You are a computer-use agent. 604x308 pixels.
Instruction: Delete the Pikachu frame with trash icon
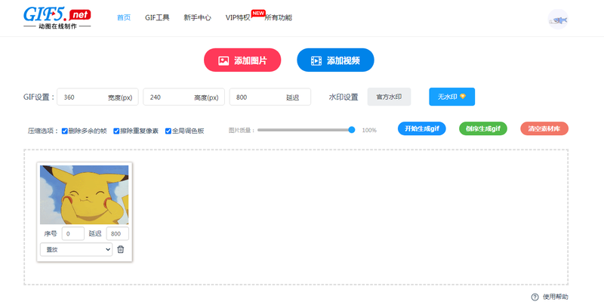coord(121,249)
